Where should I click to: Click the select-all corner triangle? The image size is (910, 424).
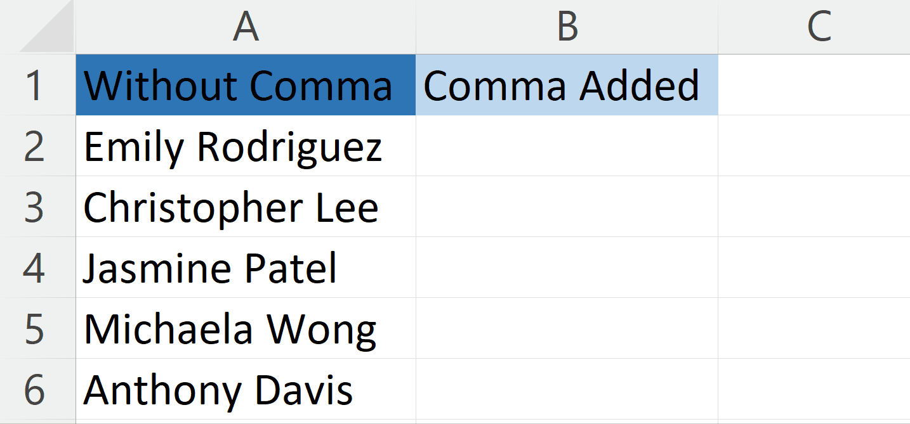[x=37, y=28]
